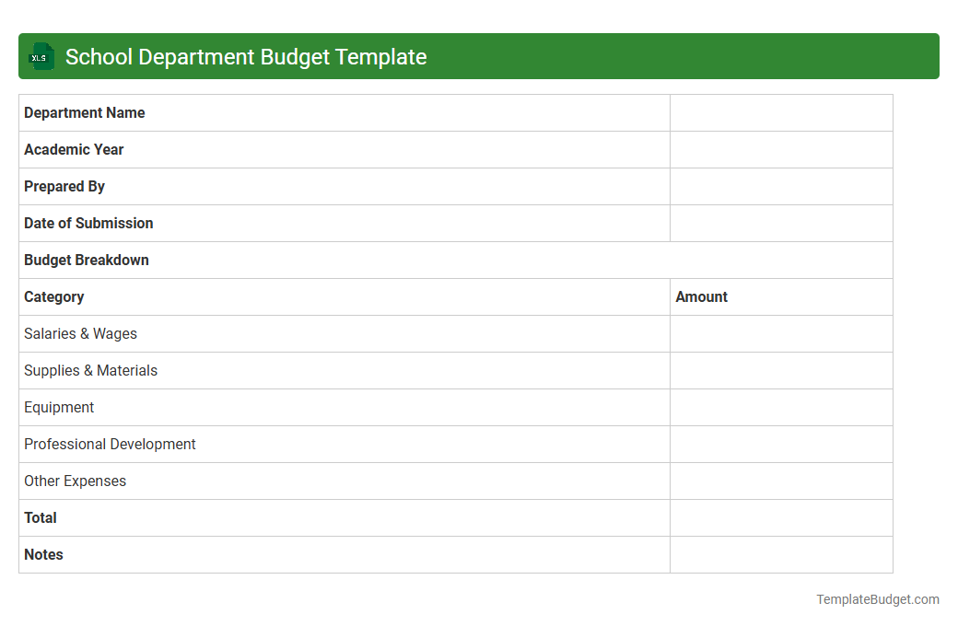958x626 pixels.
Task: Click the amount cell for Other Expenses
Action: [x=781, y=481]
